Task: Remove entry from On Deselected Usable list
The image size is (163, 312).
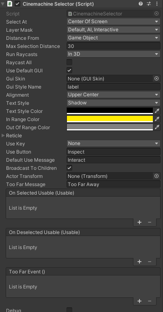Action: pyautogui.click(x=150, y=262)
